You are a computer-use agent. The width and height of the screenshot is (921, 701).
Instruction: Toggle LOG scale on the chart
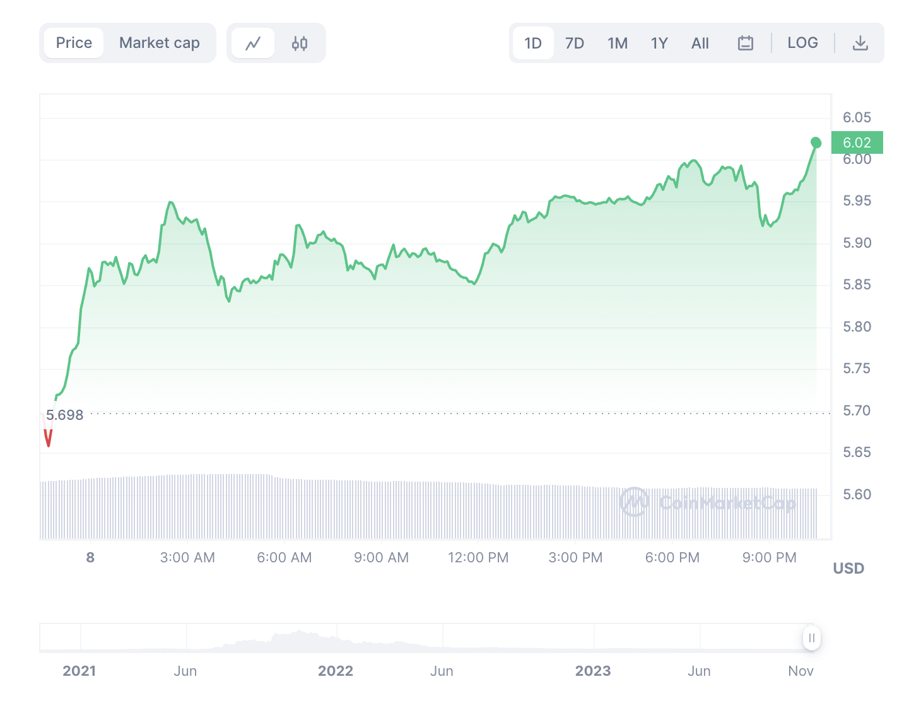coord(802,43)
